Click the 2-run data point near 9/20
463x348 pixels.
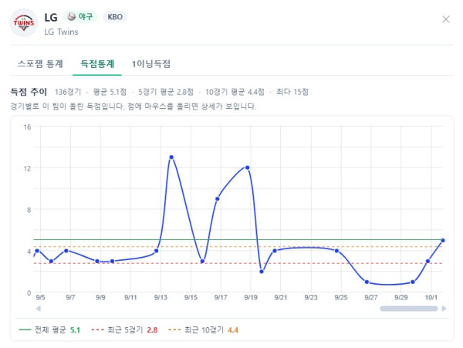(262, 272)
